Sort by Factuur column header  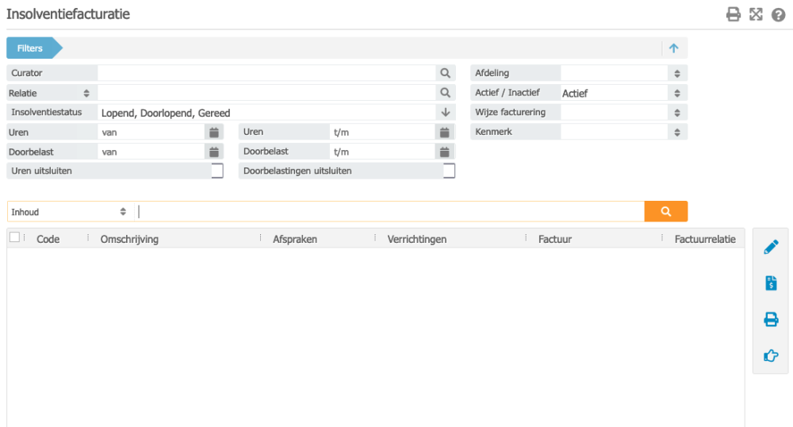[555, 240]
